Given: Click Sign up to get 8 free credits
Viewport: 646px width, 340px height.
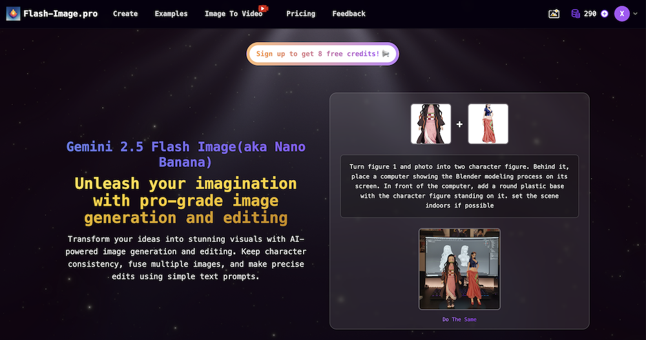Looking at the screenshot, I should click(x=322, y=54).
